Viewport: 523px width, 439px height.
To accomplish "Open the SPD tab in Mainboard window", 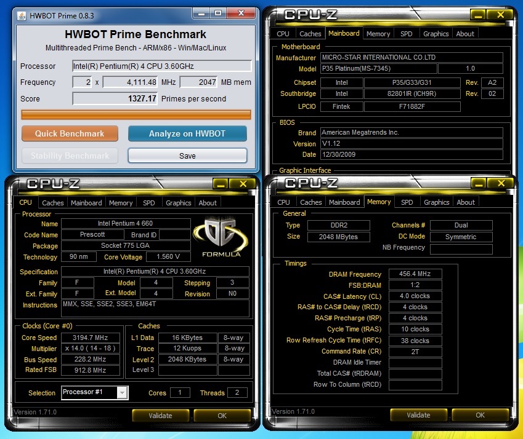I will point(406,34).
